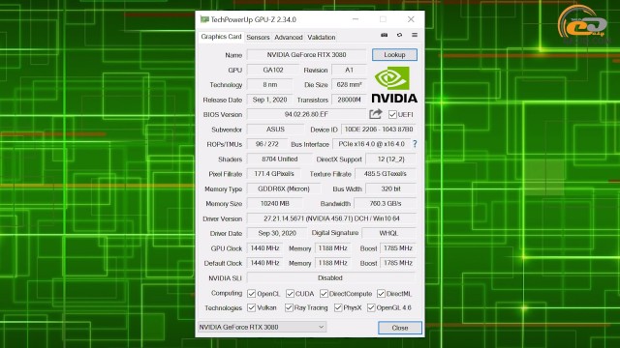Image resolution: width=620 pixels, height=348 pixels.
Task: Switch to the Advanced tab
Action: coord(289,37)
